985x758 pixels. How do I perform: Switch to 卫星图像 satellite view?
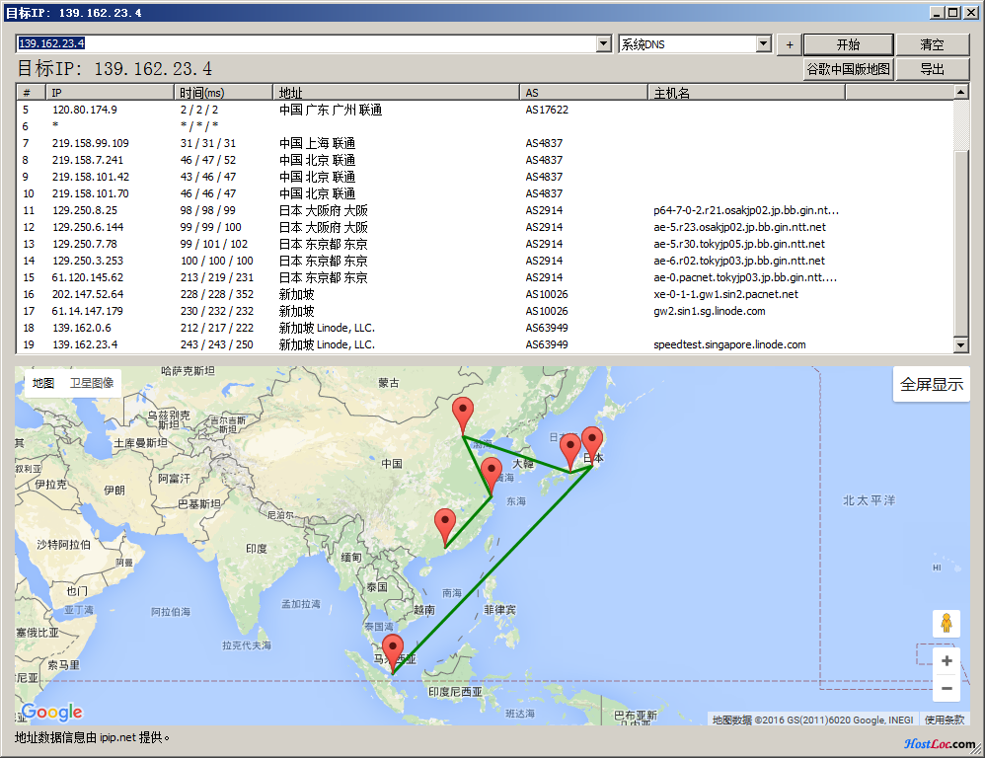pyautogui.click(x=92, y=383)
